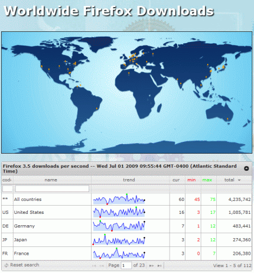Click the max value 17 for United States

(213, 213)
